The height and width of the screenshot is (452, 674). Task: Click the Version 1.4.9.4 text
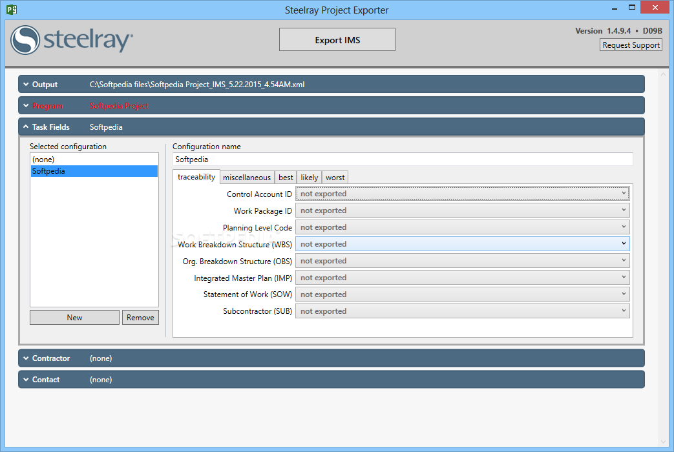click(603, 31)
